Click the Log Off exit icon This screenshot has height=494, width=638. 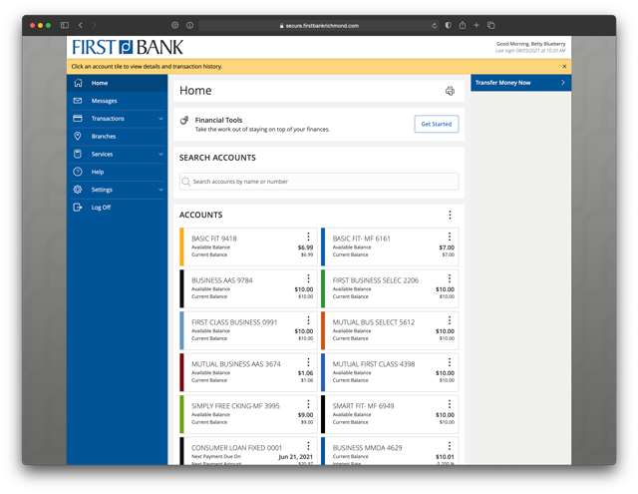coord(78,208)
